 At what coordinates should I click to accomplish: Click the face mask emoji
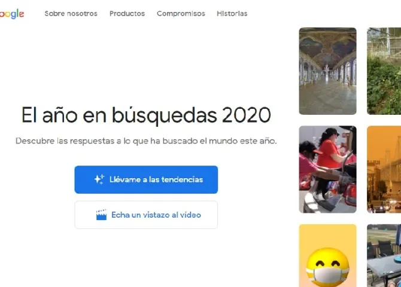point(327,267)
